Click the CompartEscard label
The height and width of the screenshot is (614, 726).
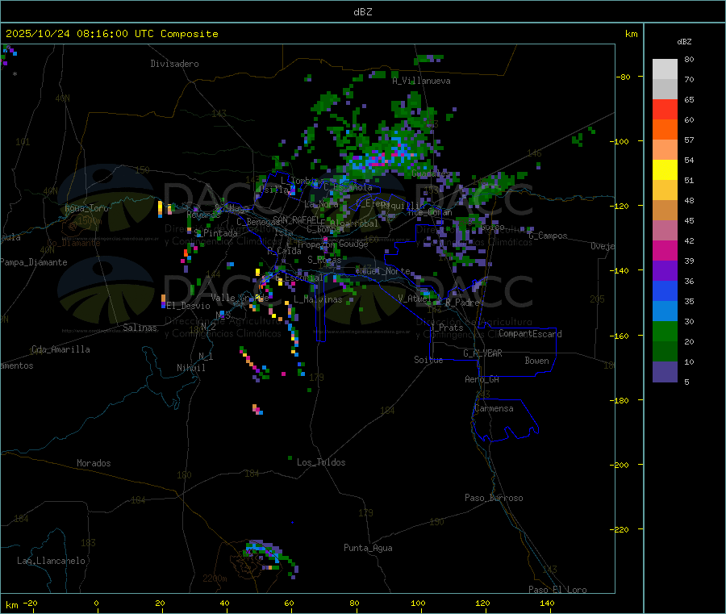coord(530,334)
